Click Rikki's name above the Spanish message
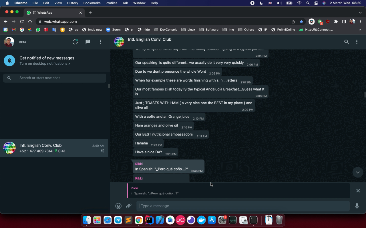This screenshot has width=366, height=228. (x=139, y=164)
